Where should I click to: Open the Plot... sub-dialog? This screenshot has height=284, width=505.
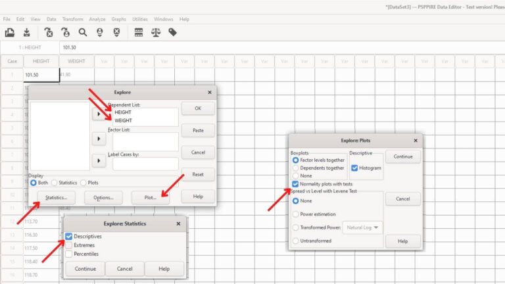point(151,197)
